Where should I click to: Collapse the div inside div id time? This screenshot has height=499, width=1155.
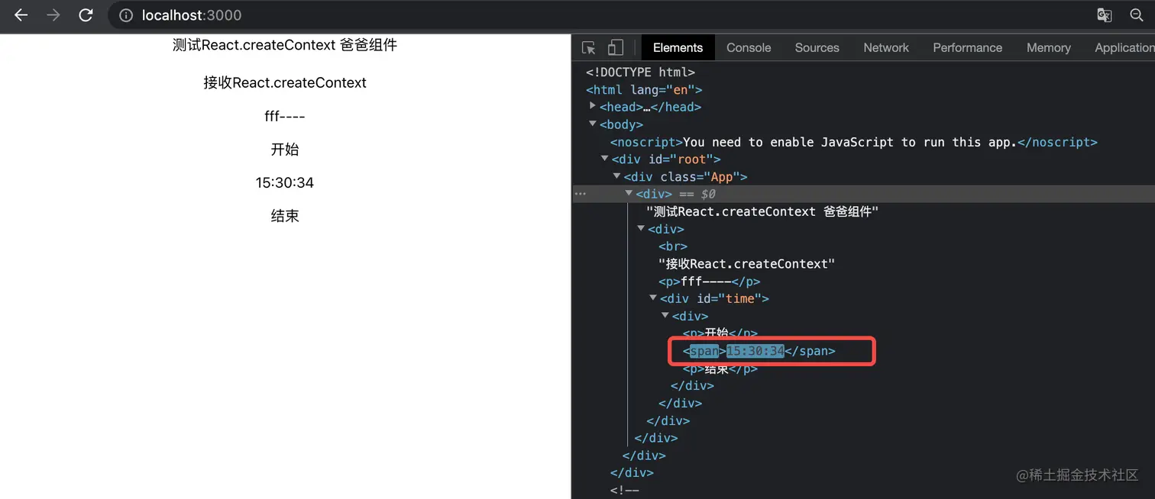coord(666,315)
